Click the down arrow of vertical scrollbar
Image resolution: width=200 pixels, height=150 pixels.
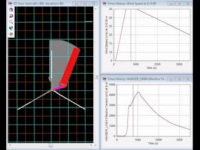coord(95,145)
